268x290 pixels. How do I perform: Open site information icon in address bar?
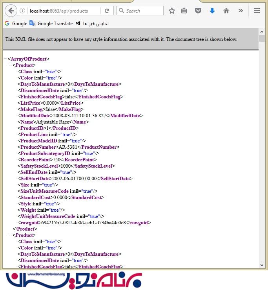[x=22, y=11]
